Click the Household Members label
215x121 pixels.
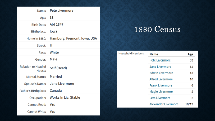[131, 54]
